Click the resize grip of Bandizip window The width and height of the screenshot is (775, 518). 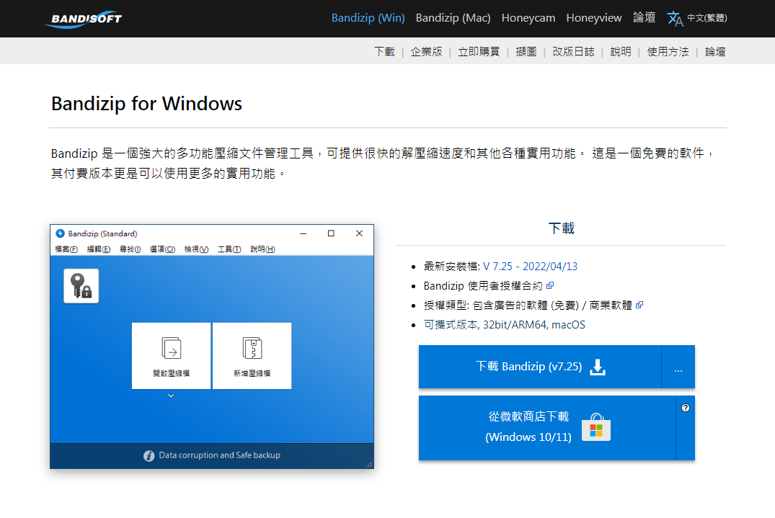(369, 464)
